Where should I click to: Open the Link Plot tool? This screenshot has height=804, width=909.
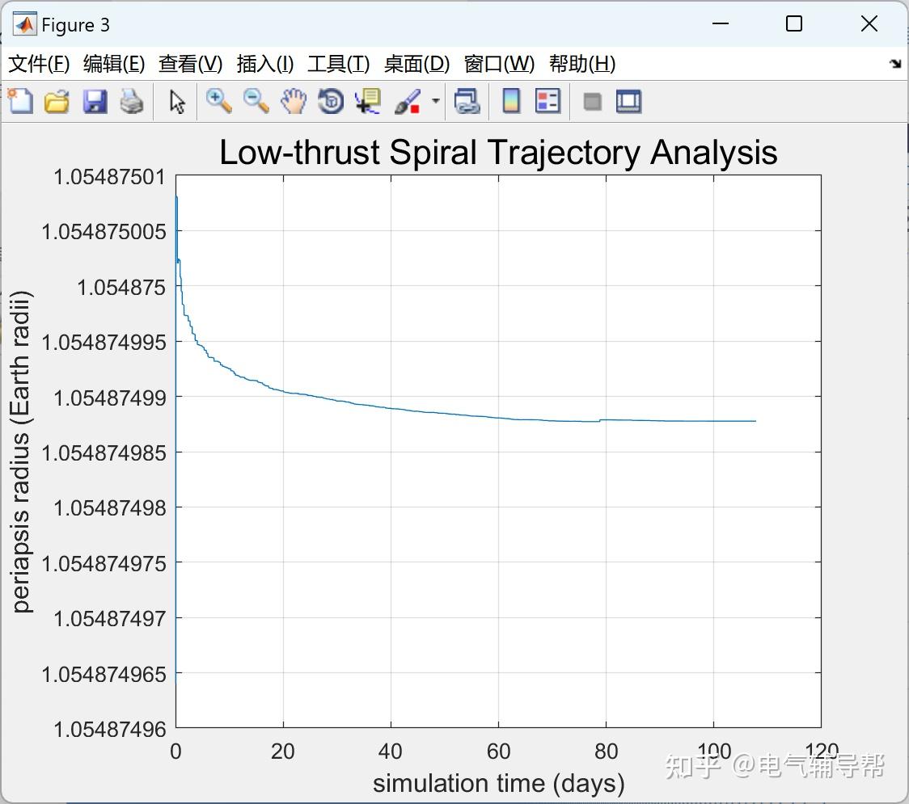coord(467,101)
